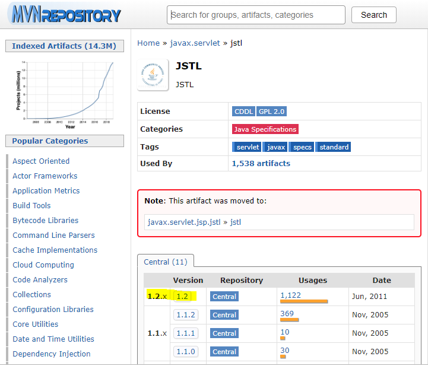
Task: Open Java Specifications category badge
Action: 265,129
